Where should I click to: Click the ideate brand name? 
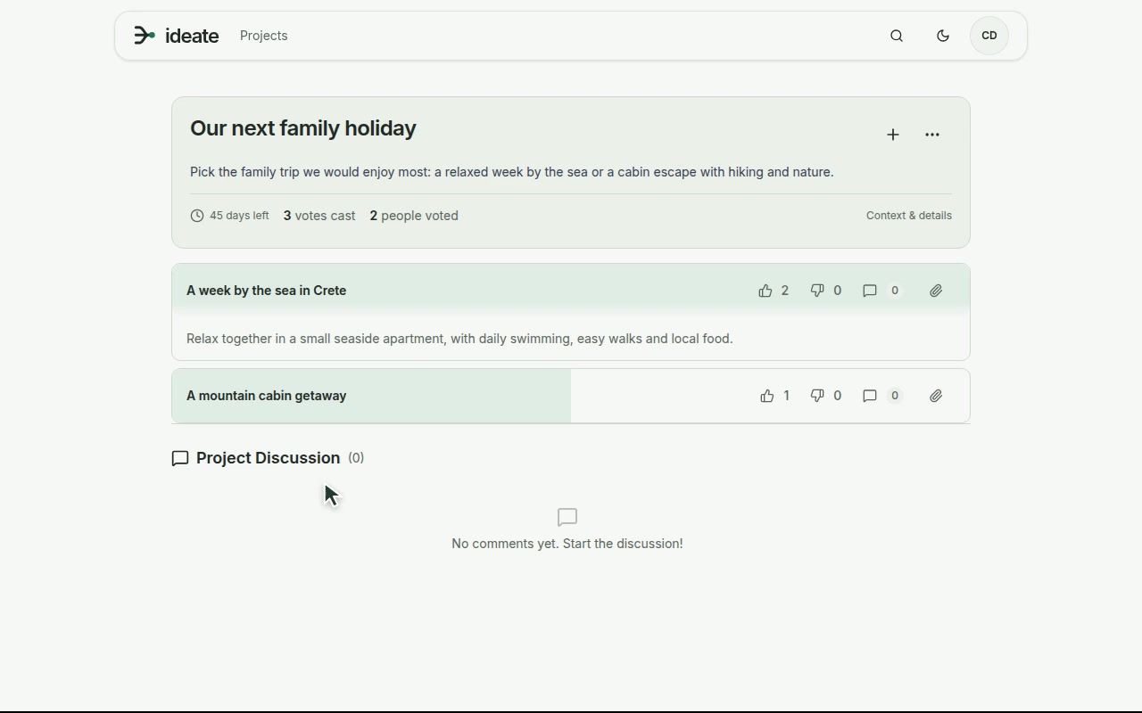[192, 36]
